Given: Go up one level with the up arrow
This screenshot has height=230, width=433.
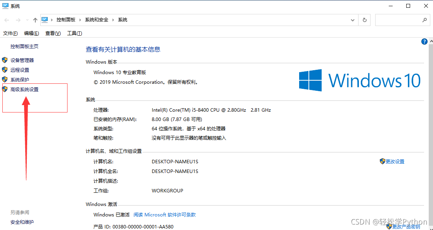Looking at the screenshot, I should click(35, 20).
